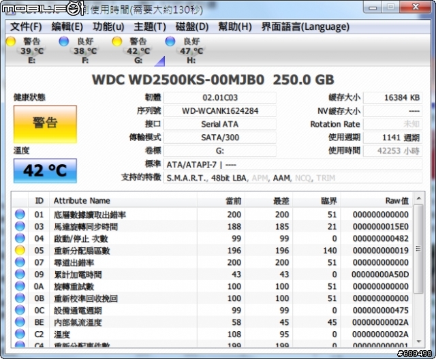Click scrollbar up arrow in attribute list
Image resolution: width=436 pixels, height=359 pixels.
point(418,198)
